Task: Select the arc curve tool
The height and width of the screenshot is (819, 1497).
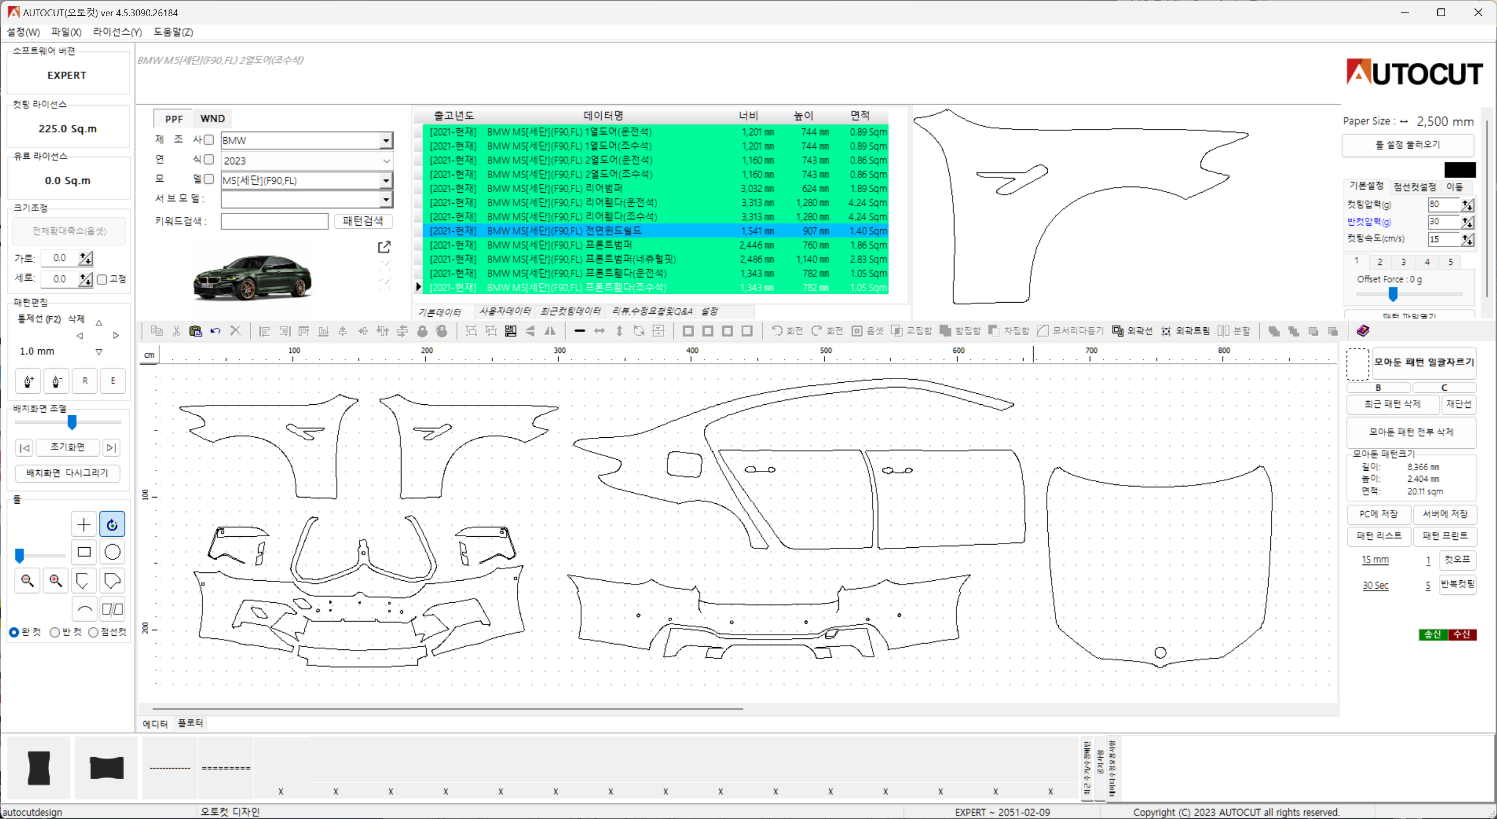Action: 84,609
